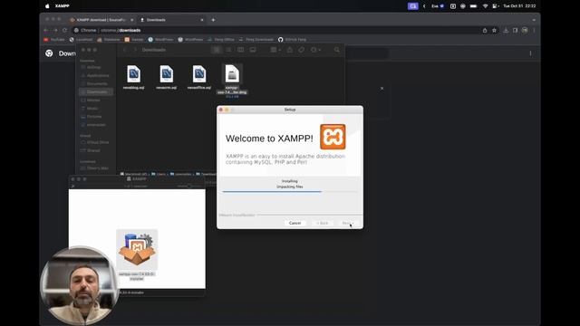Click the Finder tags icon
The height and width of the screenshot is (326, 580).
pos(302,50)
